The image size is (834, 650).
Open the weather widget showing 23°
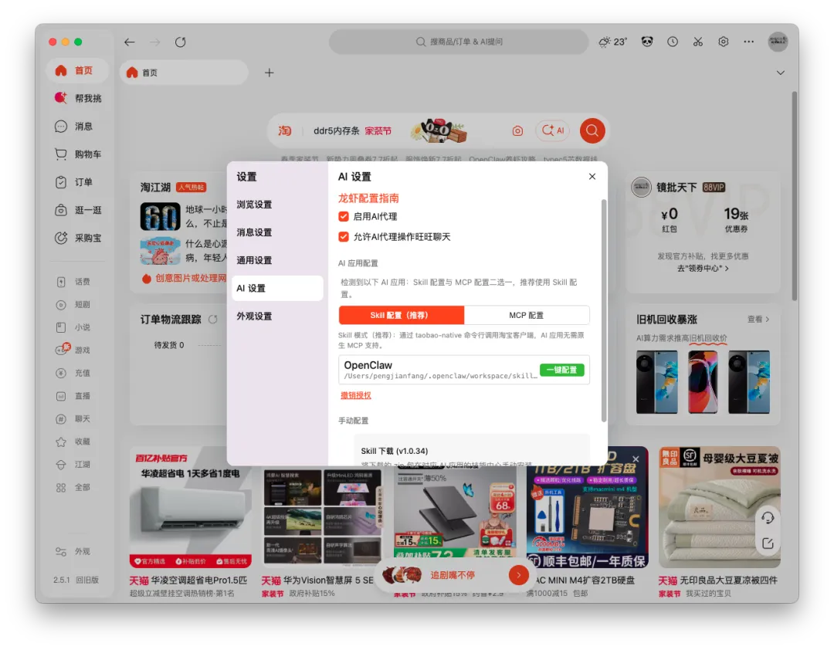[613, 42]
